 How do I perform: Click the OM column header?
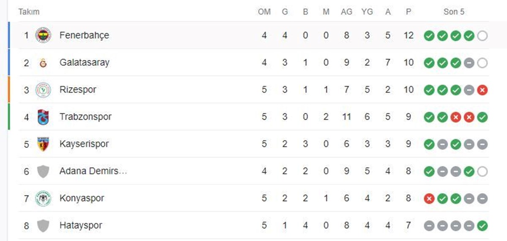(264, 12)
